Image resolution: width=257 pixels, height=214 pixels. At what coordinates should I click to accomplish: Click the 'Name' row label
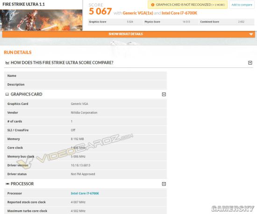(x=12, y=76)
